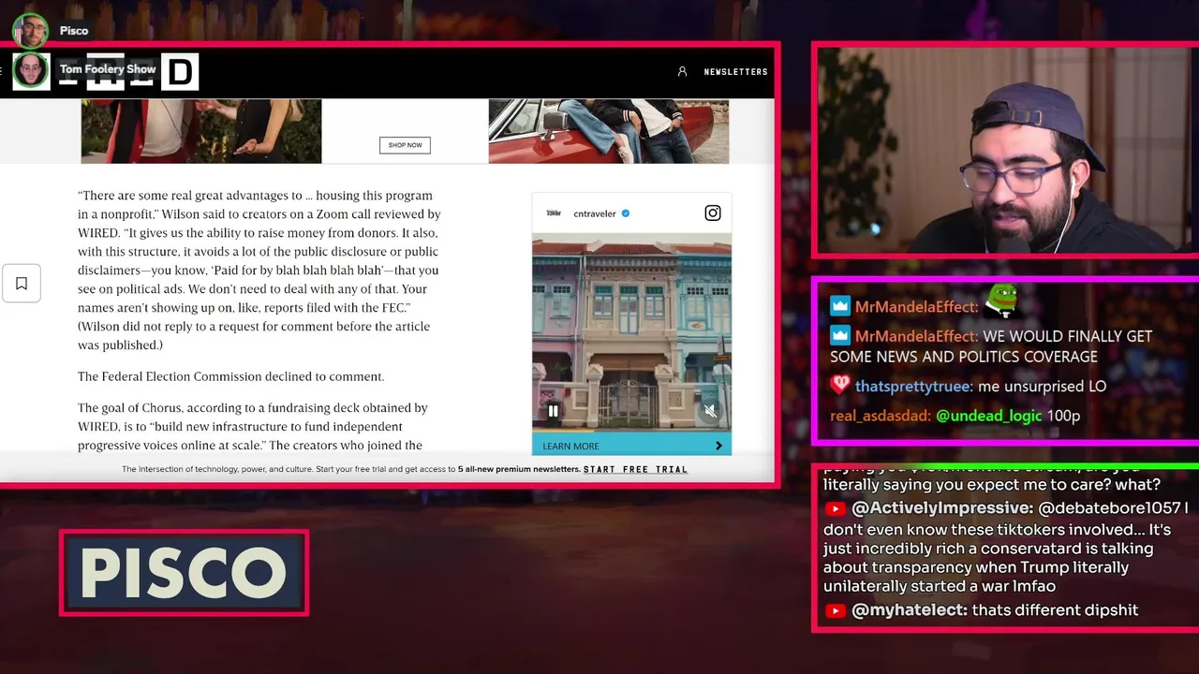Click YouTube icon beside @myhatelect
The height and width of the screenshot is (674, 1199).
[x=835, y=610]
